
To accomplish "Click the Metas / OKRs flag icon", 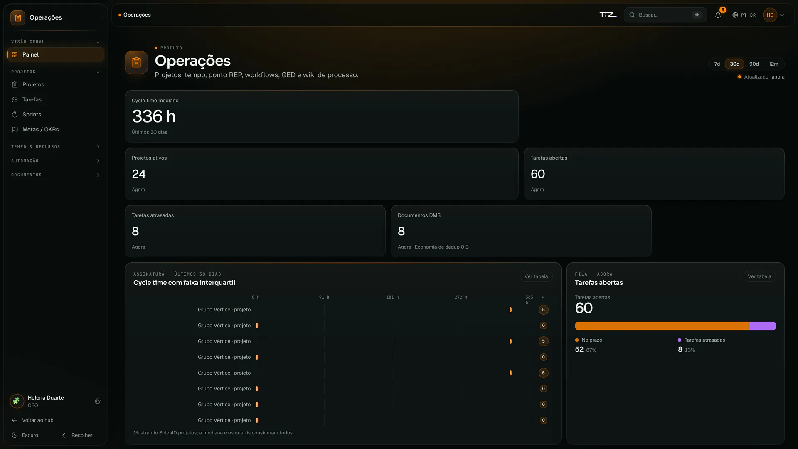I will (x=15, y=129).
